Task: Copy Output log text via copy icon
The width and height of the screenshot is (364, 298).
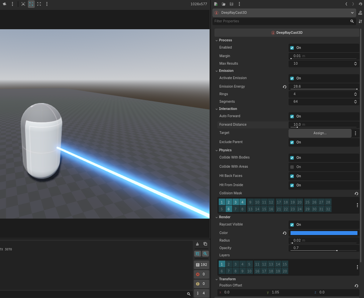Action: 205,244
